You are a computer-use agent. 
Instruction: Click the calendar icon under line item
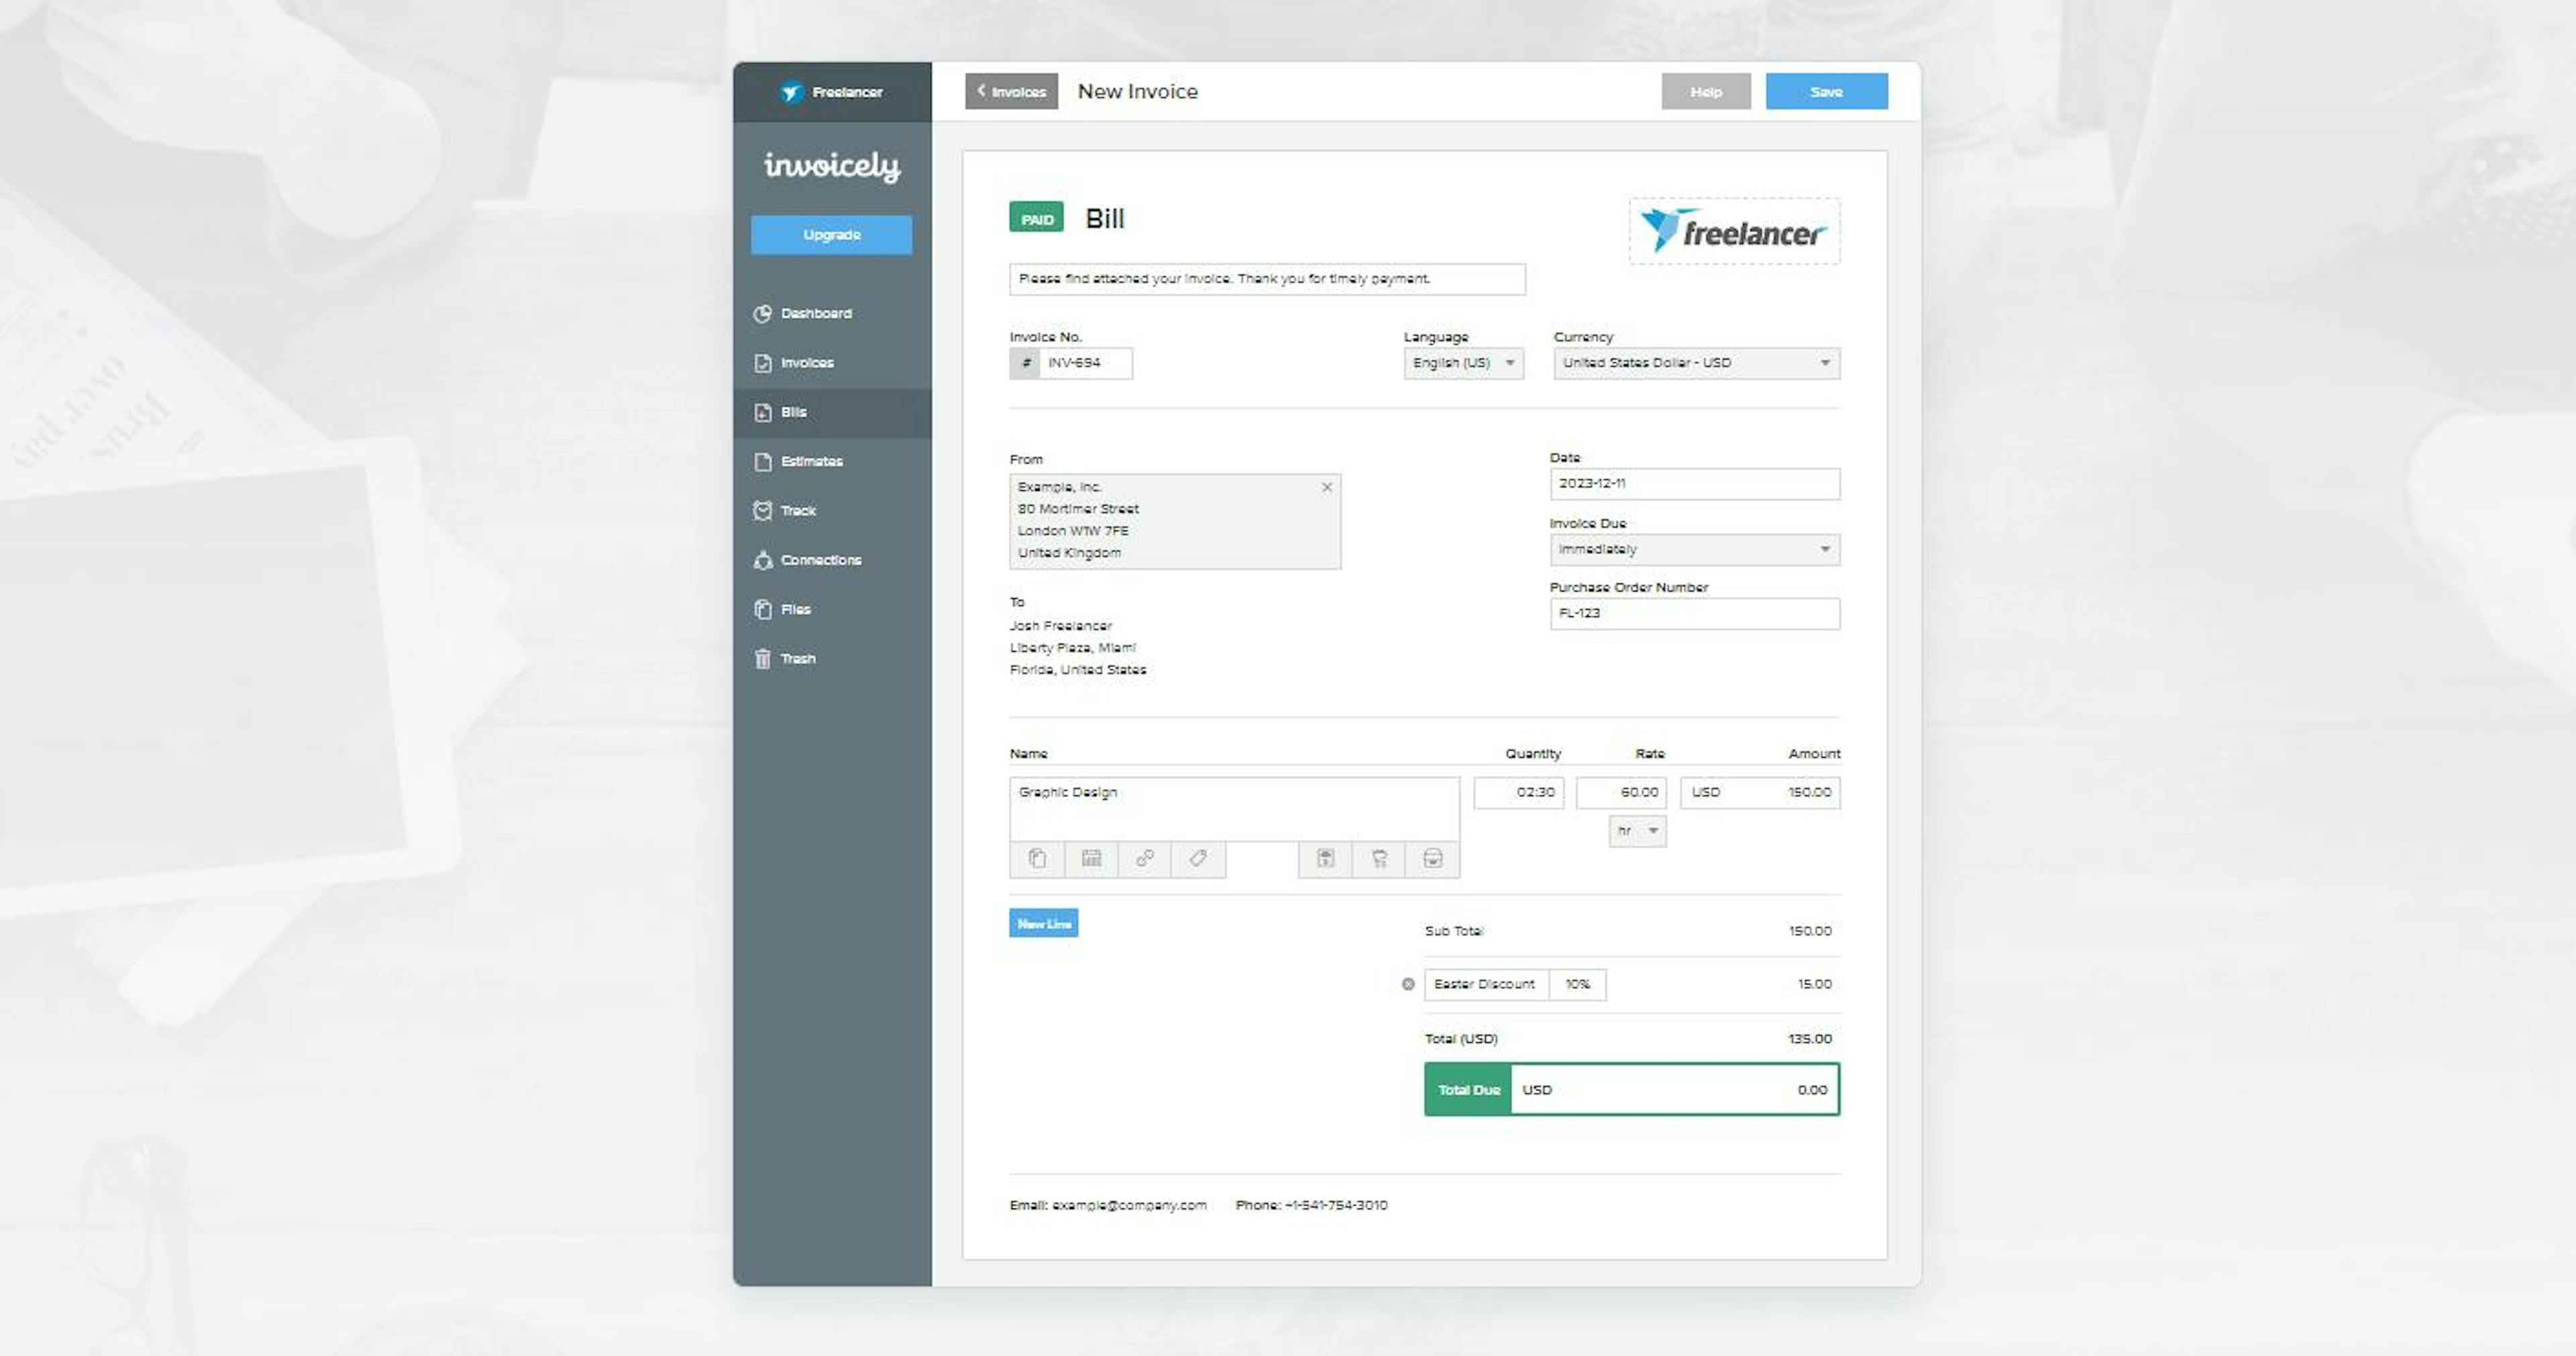coord(1091,859)
